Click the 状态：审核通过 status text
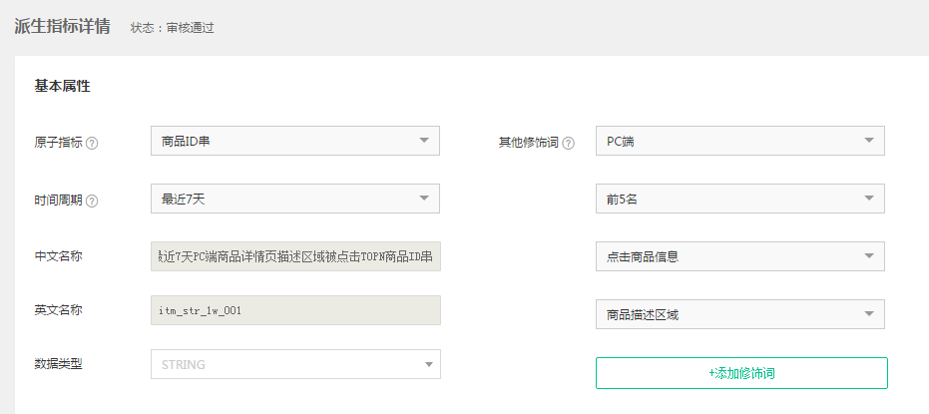 tap(172, 28)
